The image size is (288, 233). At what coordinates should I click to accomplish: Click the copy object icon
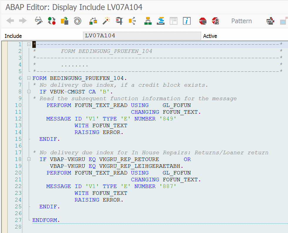tap(64, 21)
